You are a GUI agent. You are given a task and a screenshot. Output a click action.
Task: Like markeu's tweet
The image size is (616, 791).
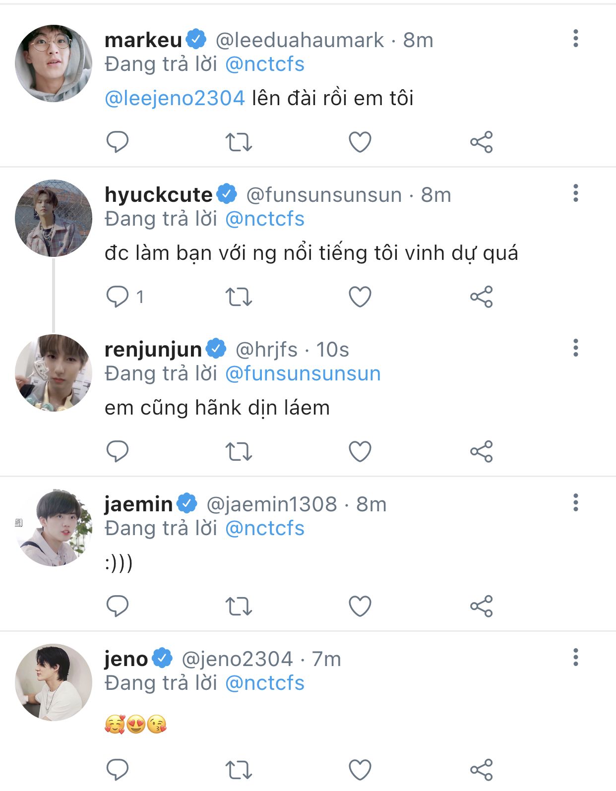coord(360,142)
